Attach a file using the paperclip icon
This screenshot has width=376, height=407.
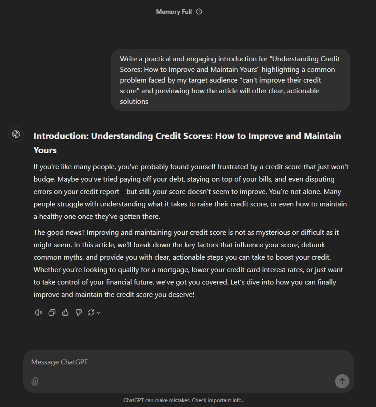point(35,381)
